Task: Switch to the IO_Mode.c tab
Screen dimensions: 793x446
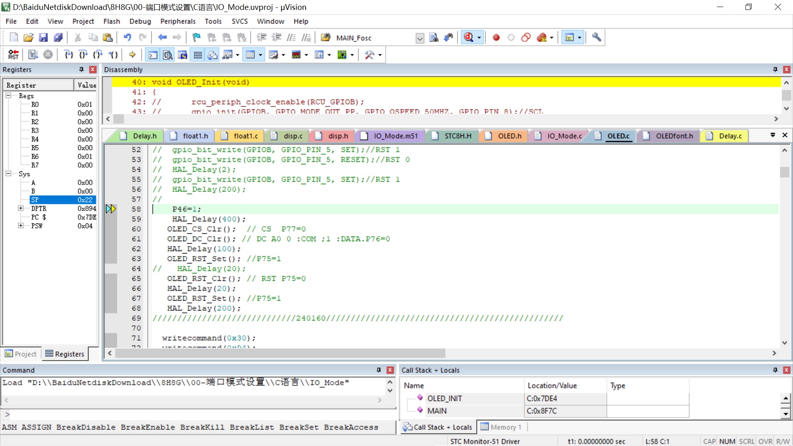Action: [x=558, y=136]
